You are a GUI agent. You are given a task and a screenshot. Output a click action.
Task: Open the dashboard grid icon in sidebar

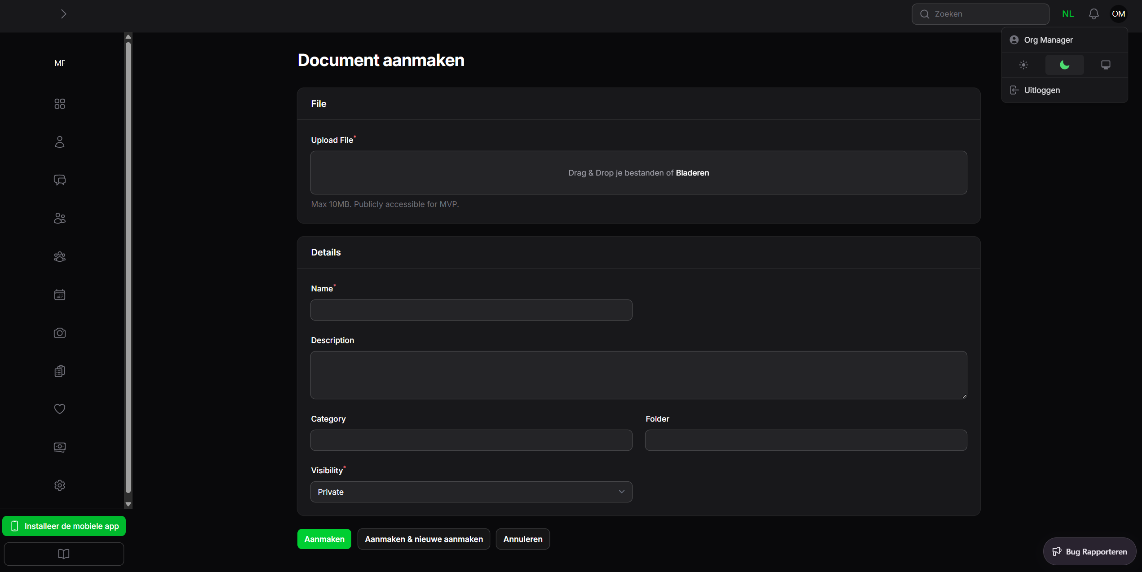pos(60,104)
